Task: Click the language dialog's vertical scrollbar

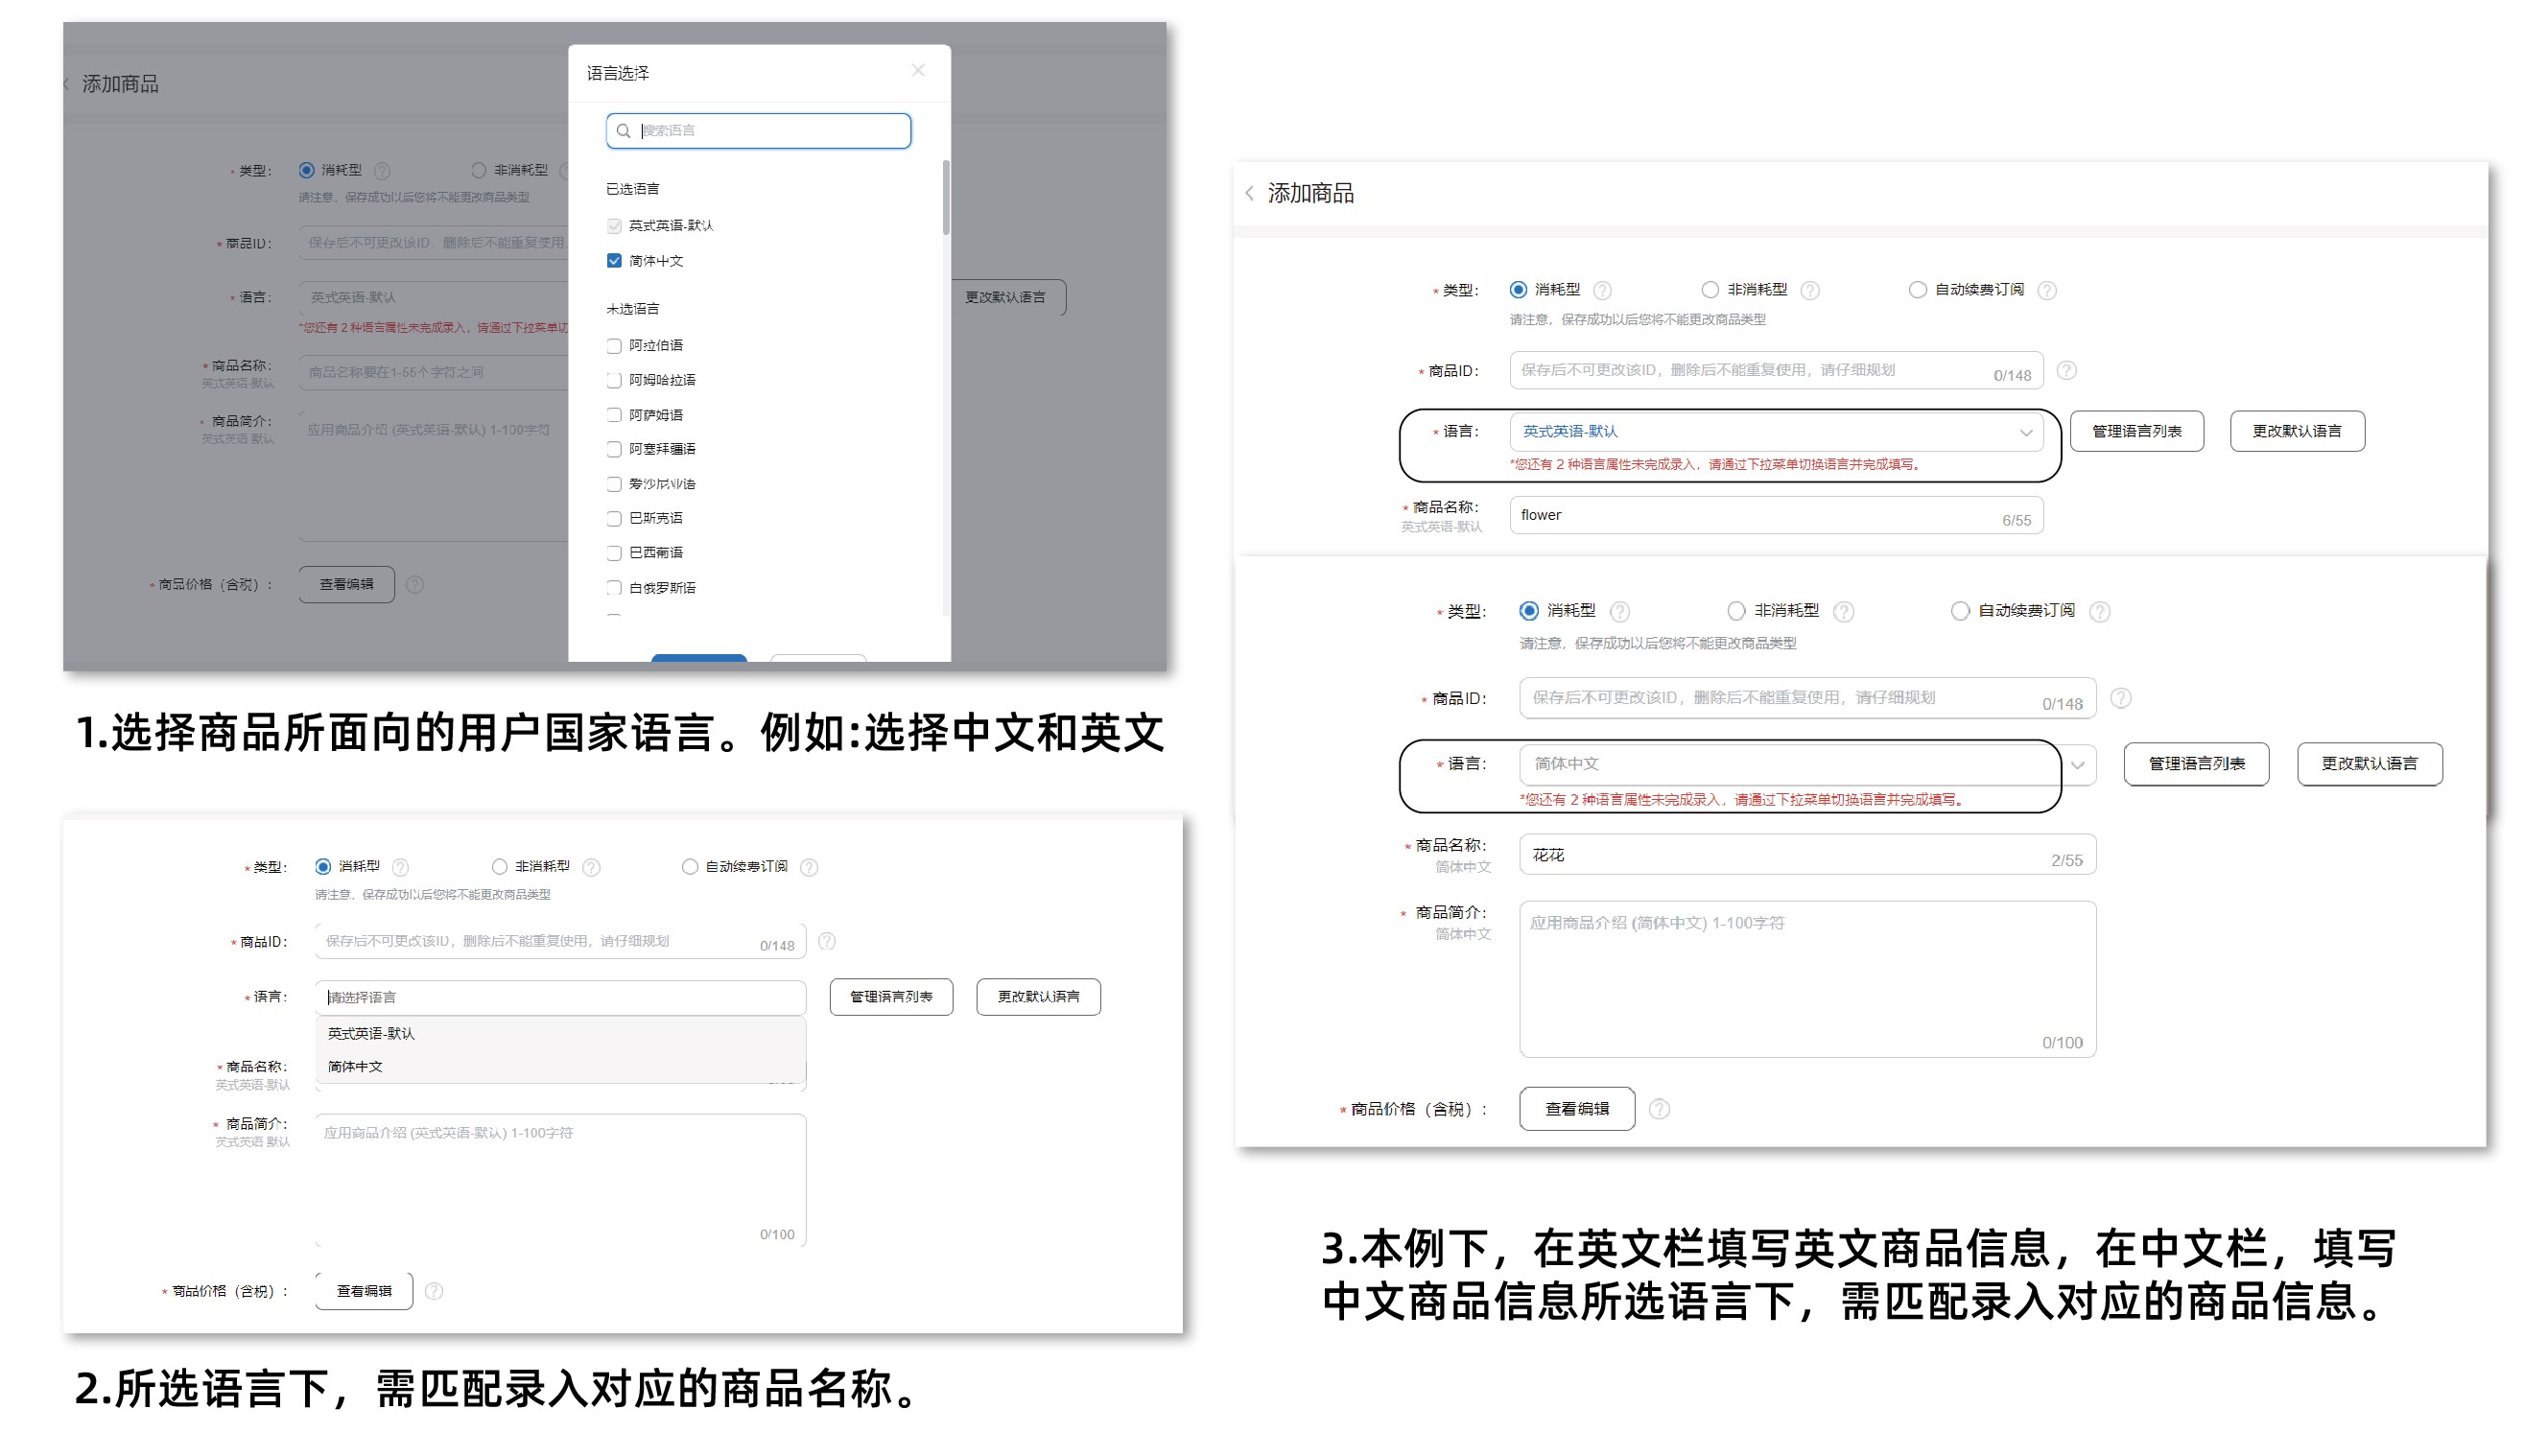Action: [945, 198]
